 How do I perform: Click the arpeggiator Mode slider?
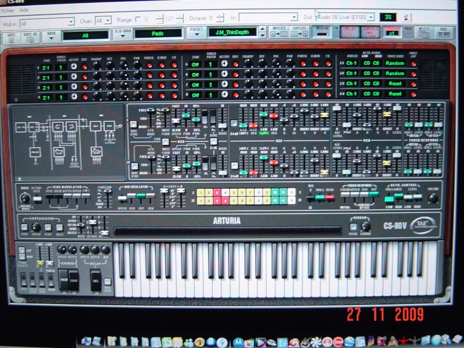(x=80, y=225)
